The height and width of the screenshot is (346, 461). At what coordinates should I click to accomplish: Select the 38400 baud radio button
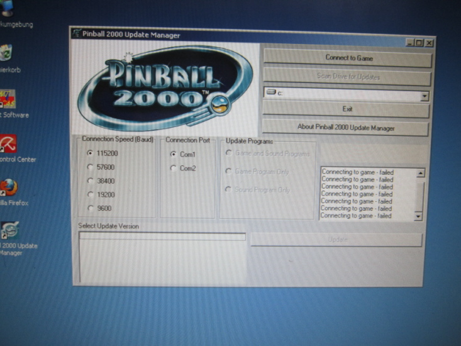pos(91,181)
